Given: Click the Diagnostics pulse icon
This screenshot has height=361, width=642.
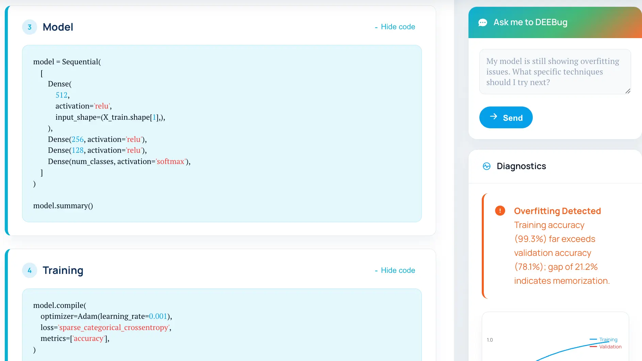Looking at the screenshot, I should (x=487, y=166).
